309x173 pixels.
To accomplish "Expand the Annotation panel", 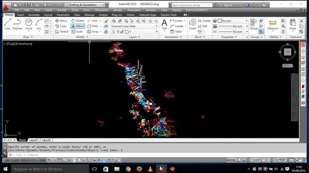I will tap(173, 37).
